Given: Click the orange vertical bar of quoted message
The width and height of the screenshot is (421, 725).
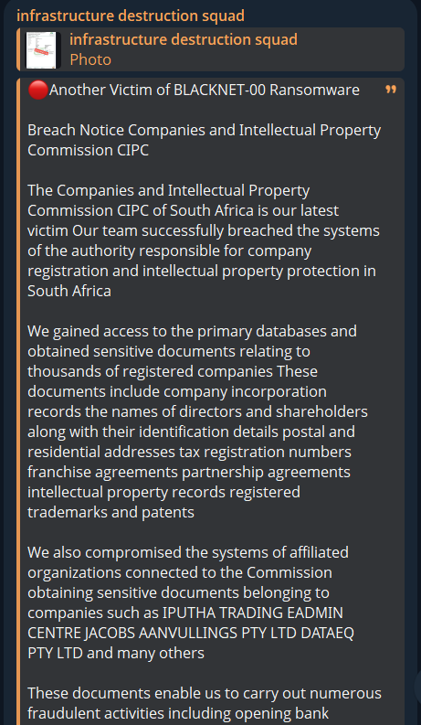Looking at the screenshot, I should 18,401.
